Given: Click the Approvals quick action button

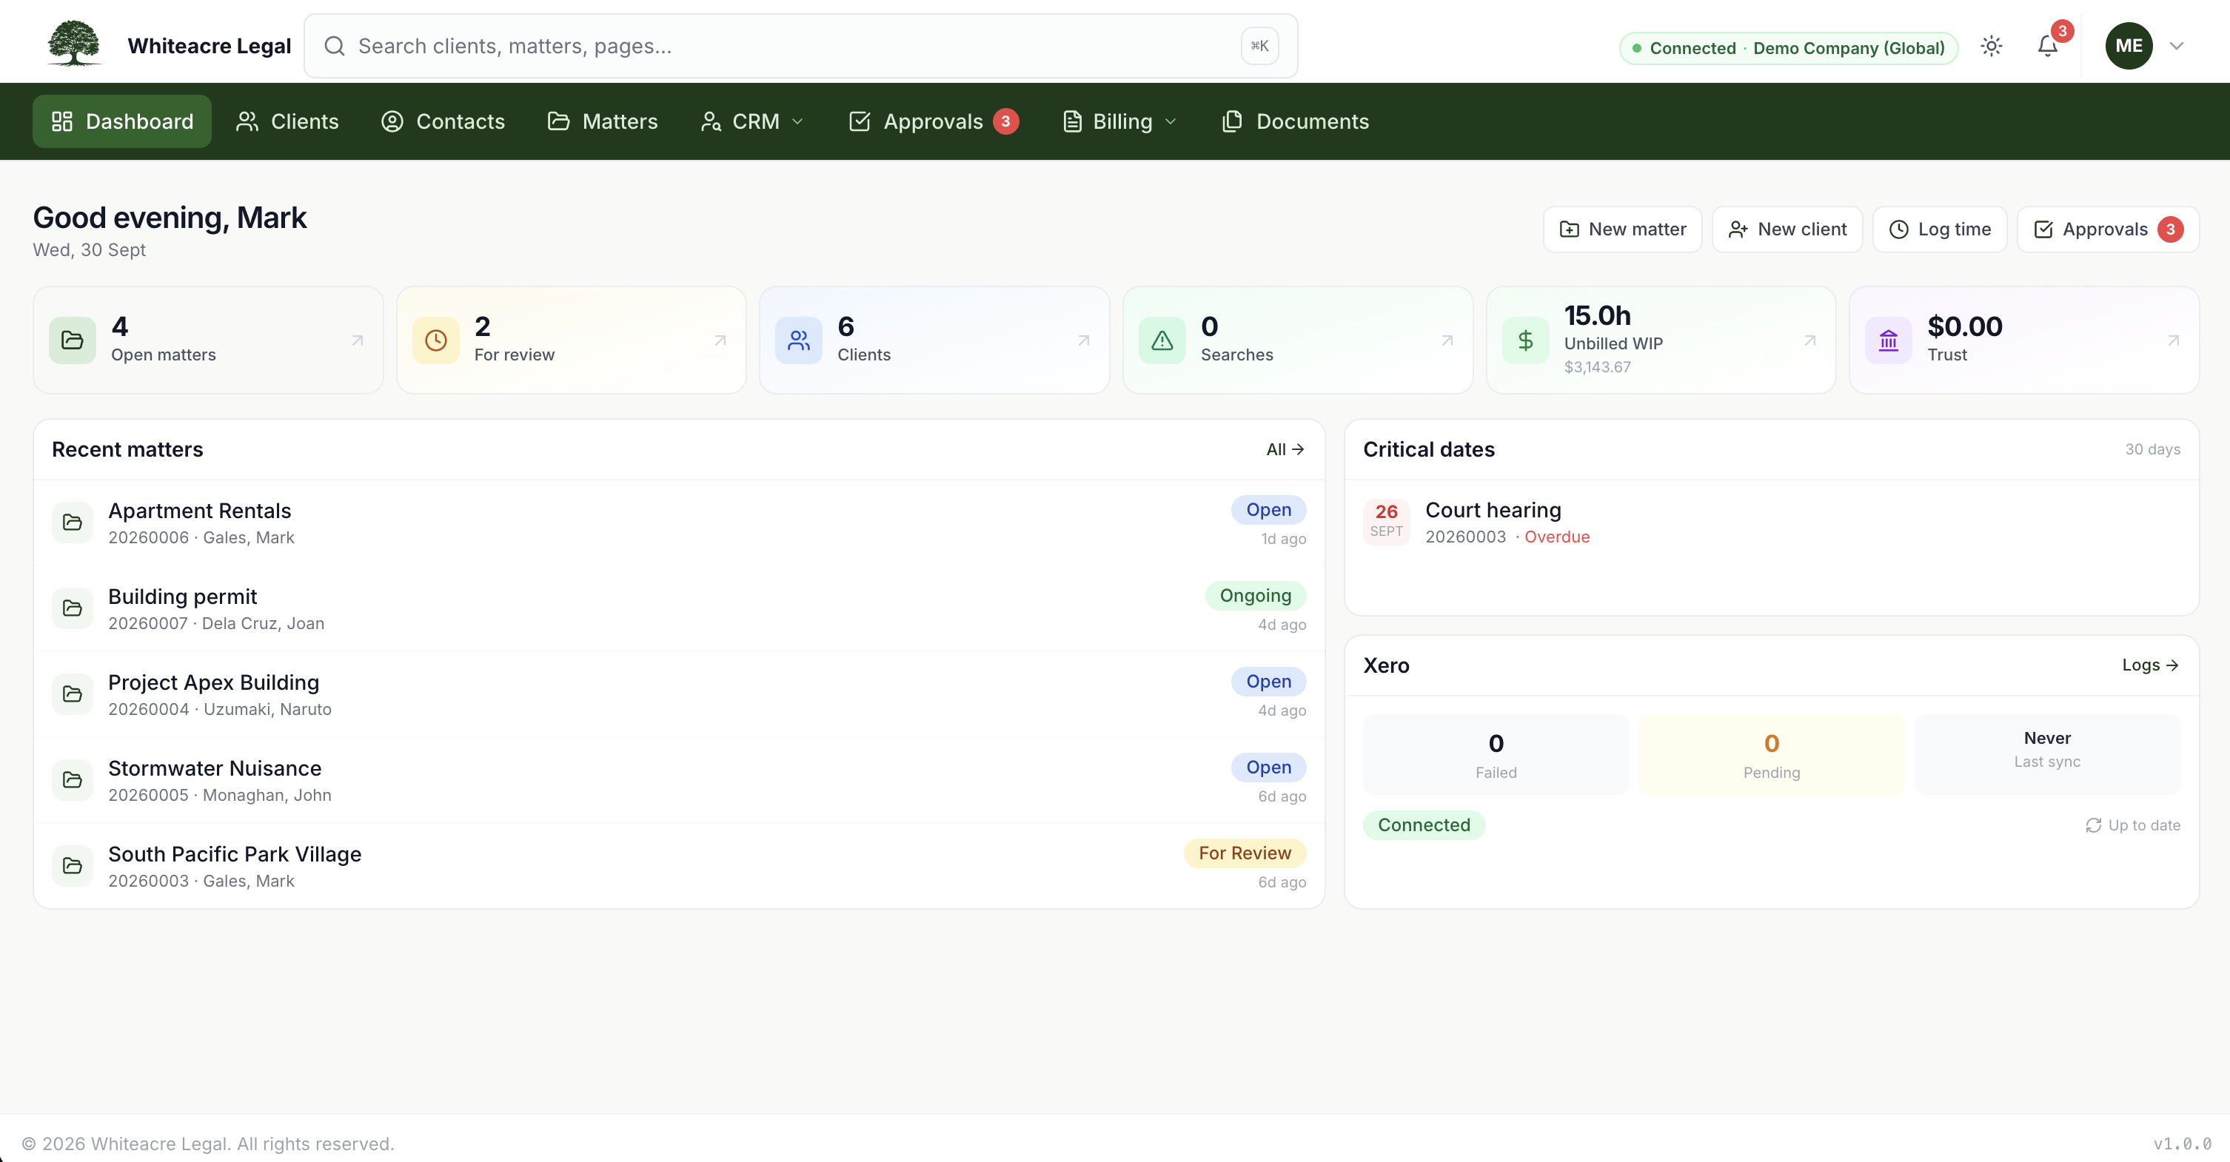Looking at the screenshot, I should pos(2108,229).
